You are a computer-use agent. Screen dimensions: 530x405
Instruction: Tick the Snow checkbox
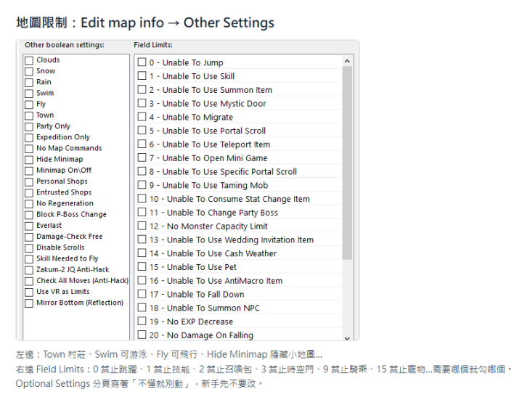tap(29, 72)
